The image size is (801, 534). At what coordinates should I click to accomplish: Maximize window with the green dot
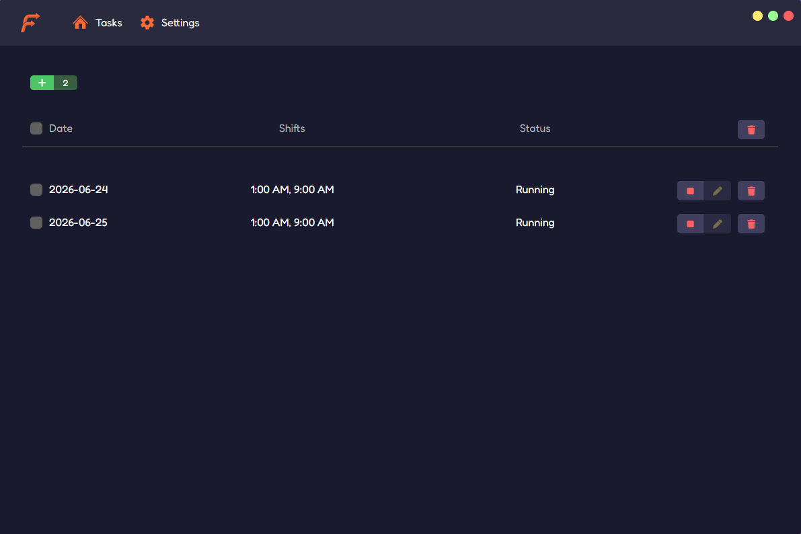click(773, 16)
